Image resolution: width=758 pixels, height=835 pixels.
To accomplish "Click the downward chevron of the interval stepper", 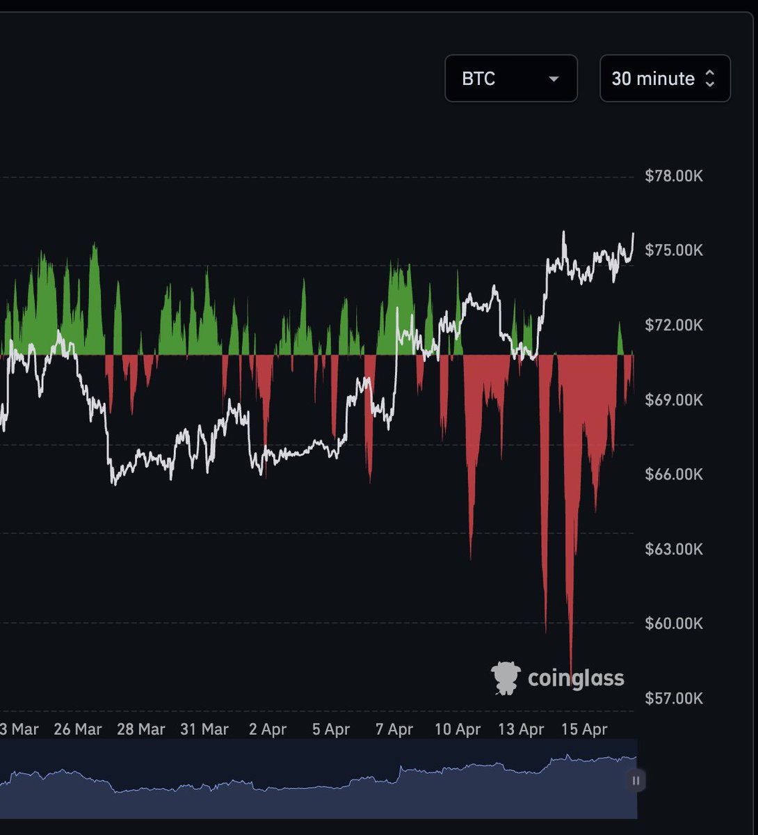I will (709, 84).
